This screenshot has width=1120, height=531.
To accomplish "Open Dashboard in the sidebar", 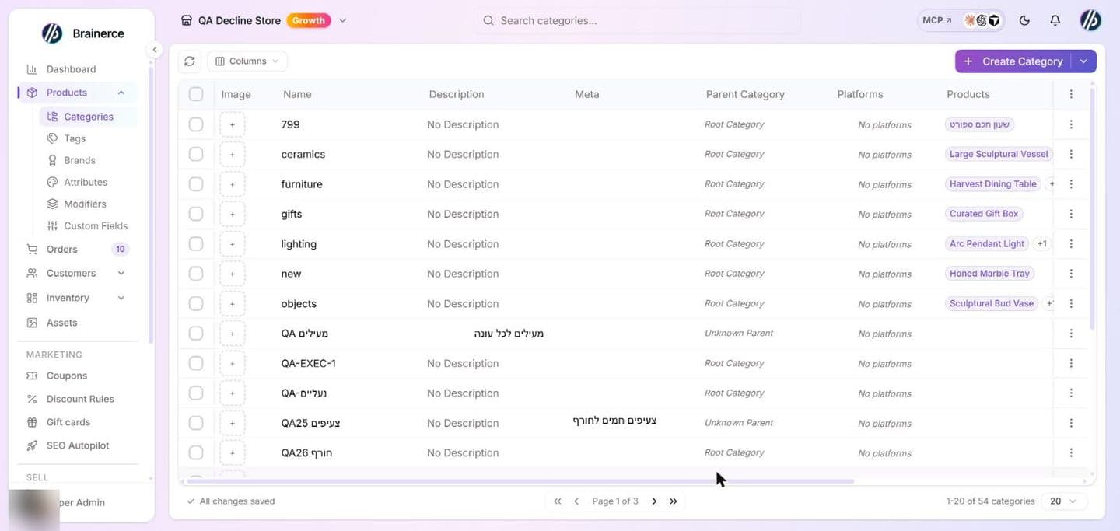I will (71, 69).
